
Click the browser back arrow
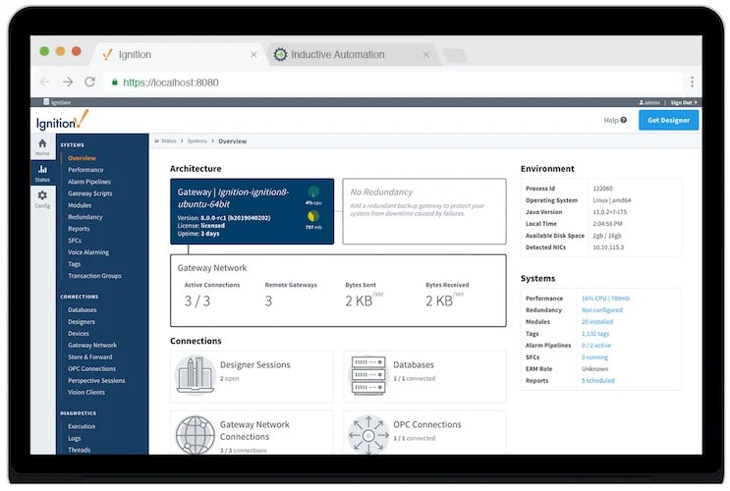(45, 82)
